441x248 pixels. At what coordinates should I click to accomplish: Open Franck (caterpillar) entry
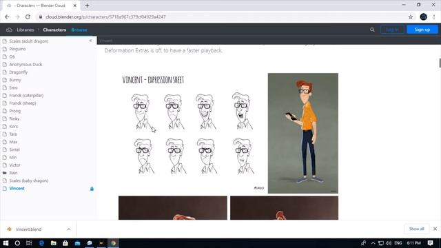(26, 95)
